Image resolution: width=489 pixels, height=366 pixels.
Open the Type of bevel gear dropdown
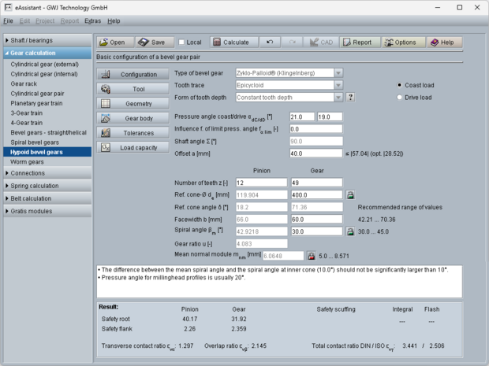click(289, 73)
